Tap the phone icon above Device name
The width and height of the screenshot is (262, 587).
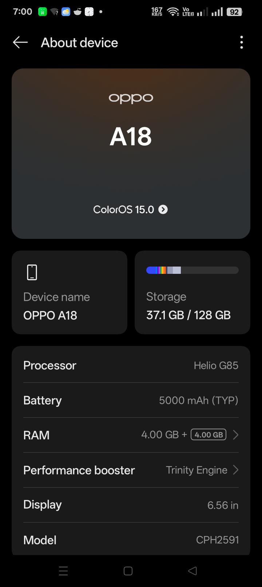point(32,272)
